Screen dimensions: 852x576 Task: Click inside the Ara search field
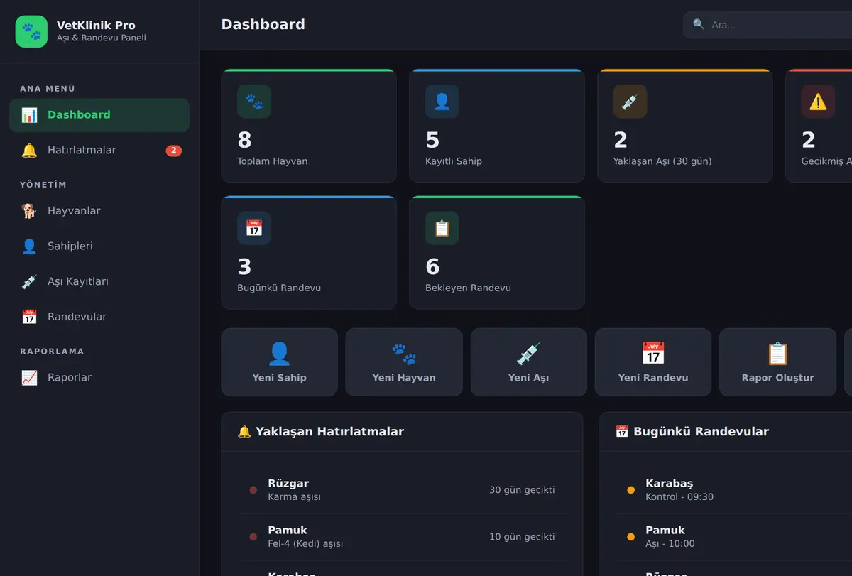point(768,25)
